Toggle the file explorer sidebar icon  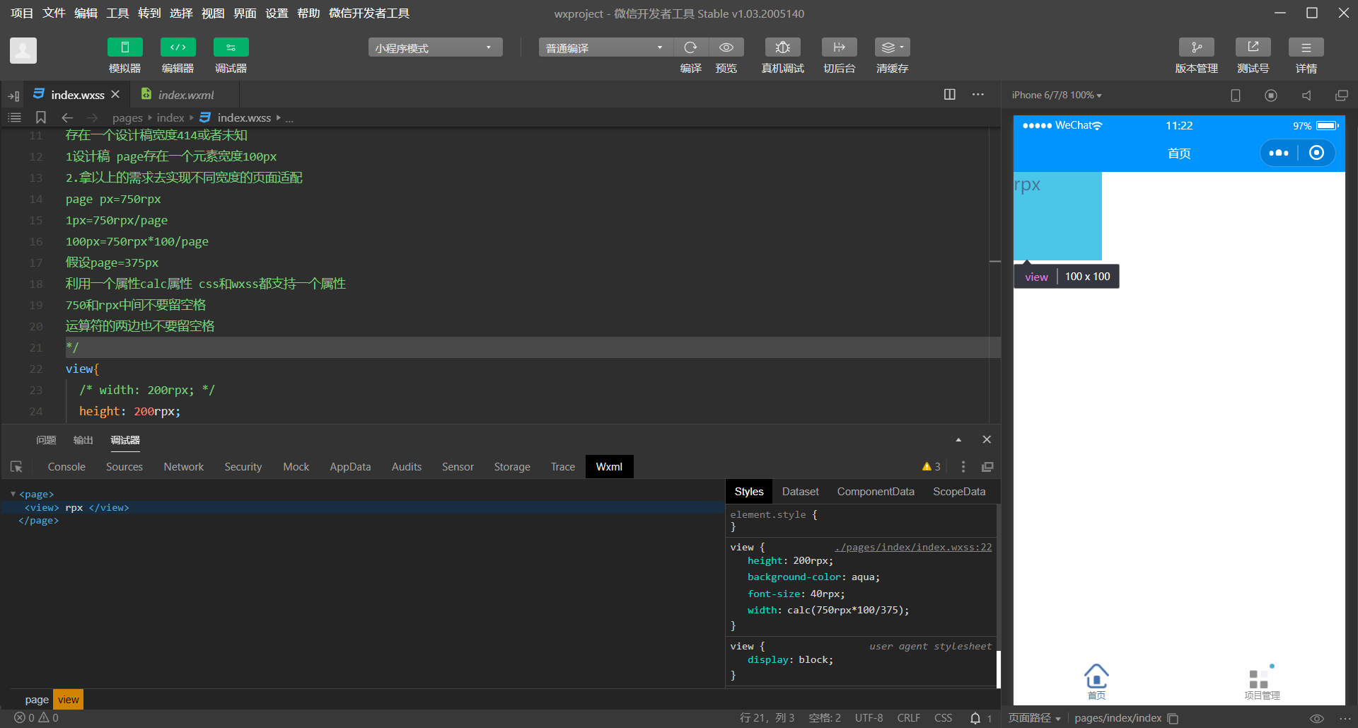[13, 96]
